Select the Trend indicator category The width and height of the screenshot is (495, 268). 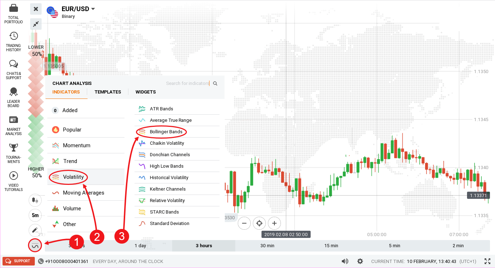(x=86, y=161)
